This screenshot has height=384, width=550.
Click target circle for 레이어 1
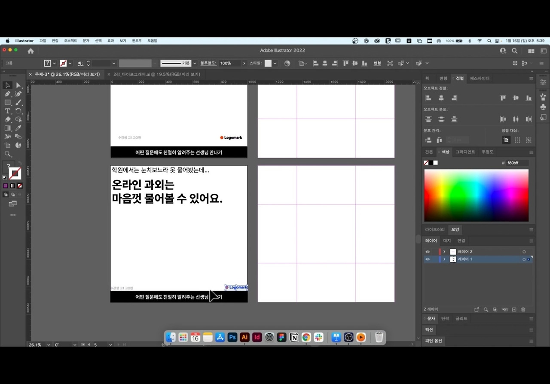click(x=524, y=259)
